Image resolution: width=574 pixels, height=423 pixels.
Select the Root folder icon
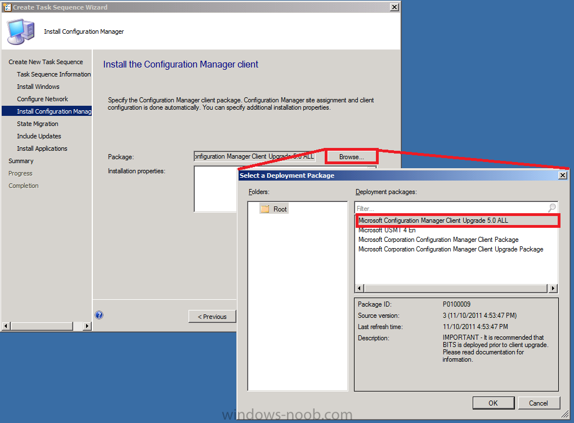coord(265,209)
